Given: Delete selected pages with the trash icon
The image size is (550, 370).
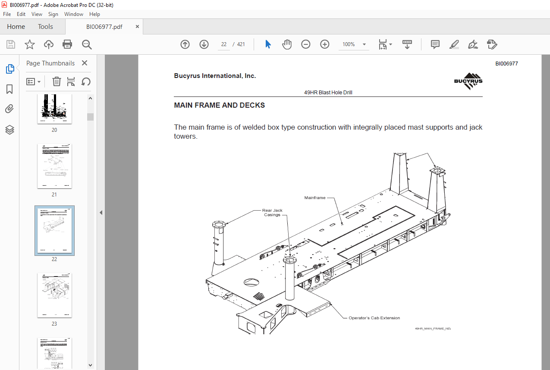Looking at the screenshot, I should click(57, 81).
